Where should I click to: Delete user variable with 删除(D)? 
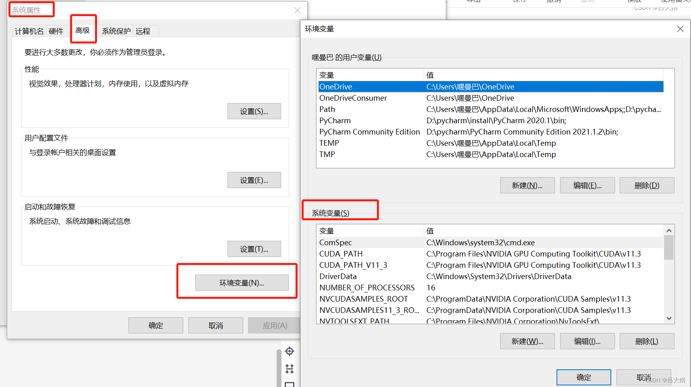(x=647, y=185)
